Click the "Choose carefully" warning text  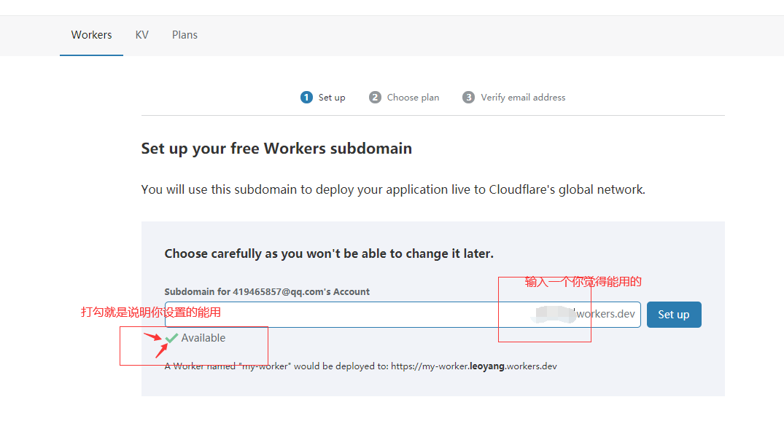tap(329, 253)
